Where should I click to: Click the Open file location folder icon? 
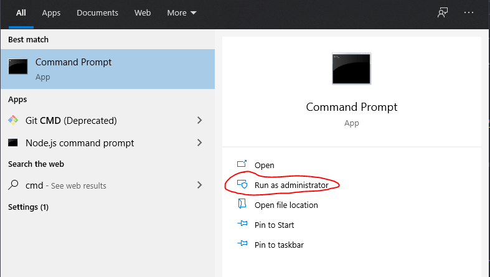[x=242, y=204]
